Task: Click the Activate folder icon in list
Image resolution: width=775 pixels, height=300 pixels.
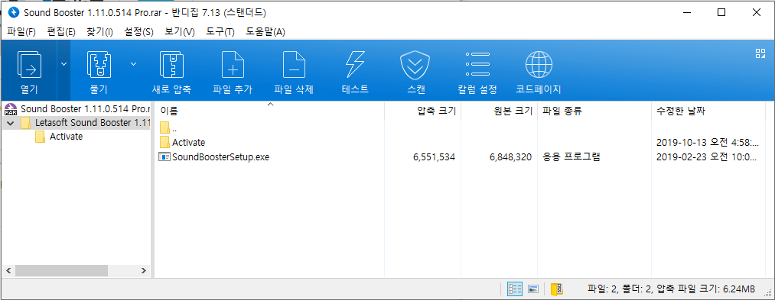Action: (164, 143)
